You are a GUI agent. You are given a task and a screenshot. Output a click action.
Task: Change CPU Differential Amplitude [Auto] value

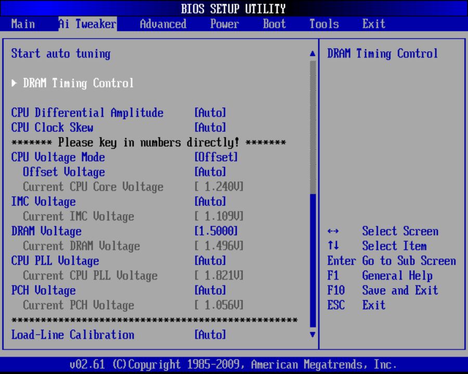210,113
